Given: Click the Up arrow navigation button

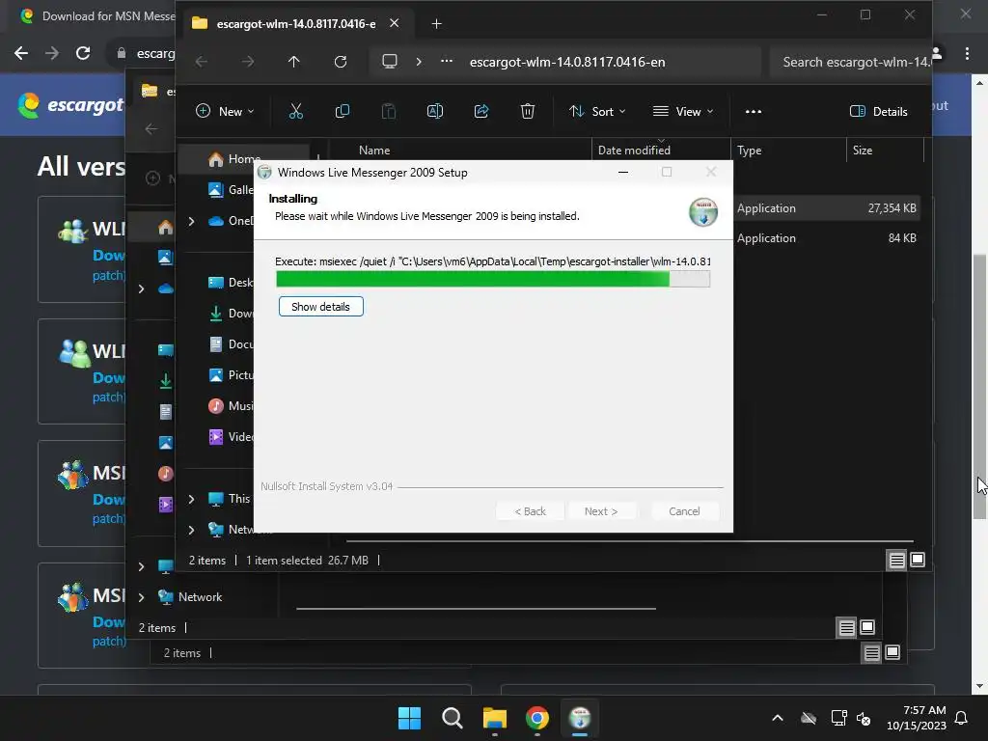Looking at the screenshot, I should [293, 62].
